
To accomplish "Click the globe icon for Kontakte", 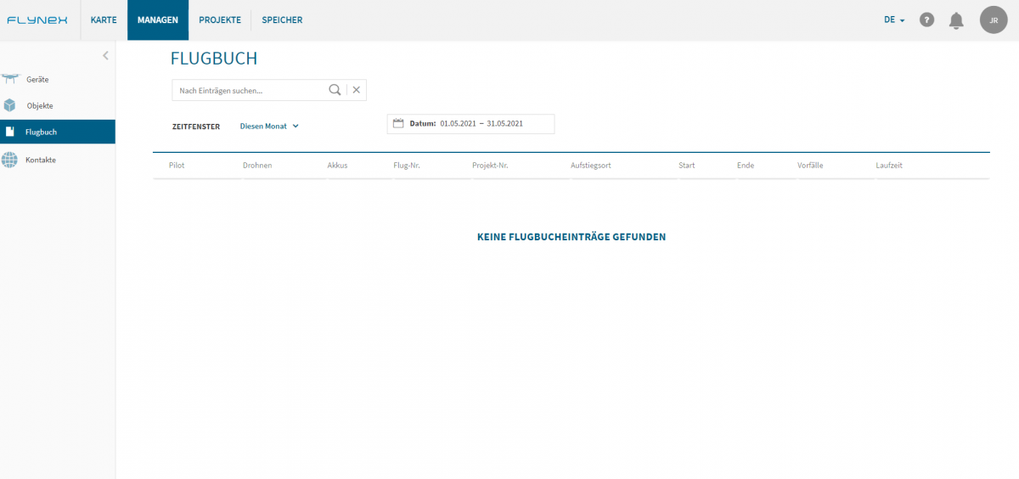I will (x=9, y=159).
